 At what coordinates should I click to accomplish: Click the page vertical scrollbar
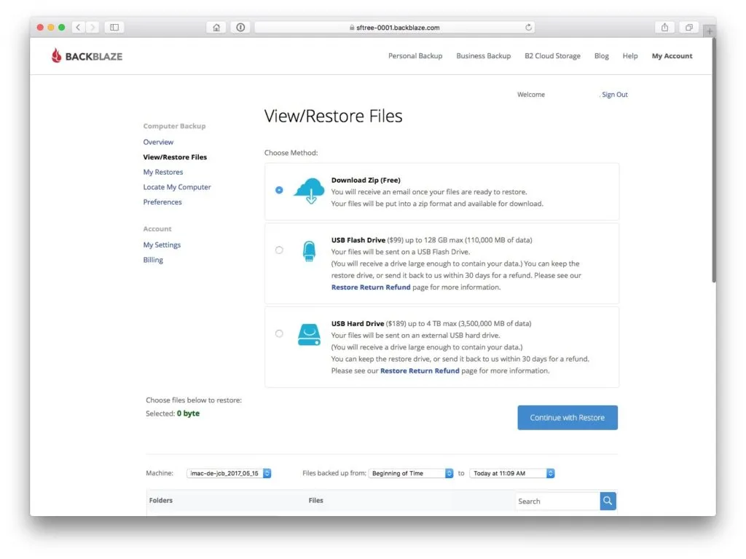pos(714,162)
